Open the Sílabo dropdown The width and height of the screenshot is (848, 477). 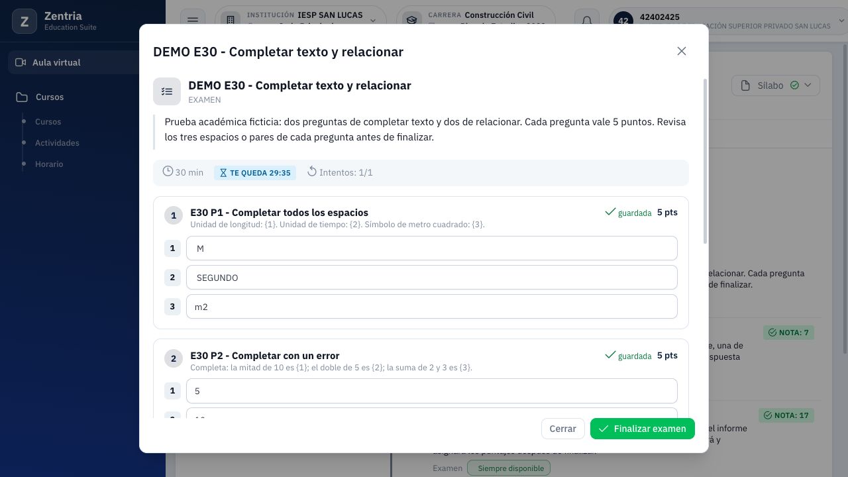coord(776,85)
